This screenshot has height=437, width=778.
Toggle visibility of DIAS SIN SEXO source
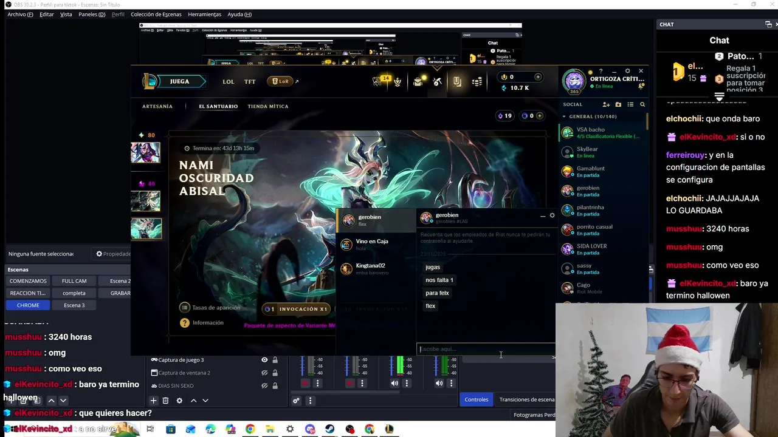point(264,385)
